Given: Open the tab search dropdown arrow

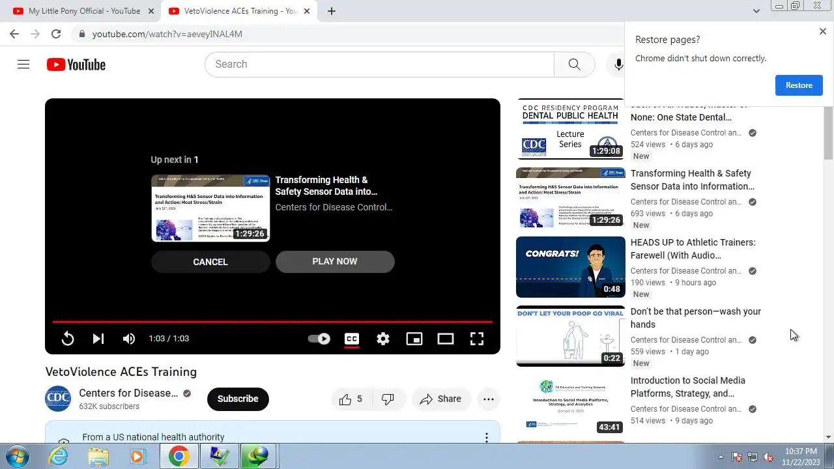Looking at the screenshot, I should (756, 11).
